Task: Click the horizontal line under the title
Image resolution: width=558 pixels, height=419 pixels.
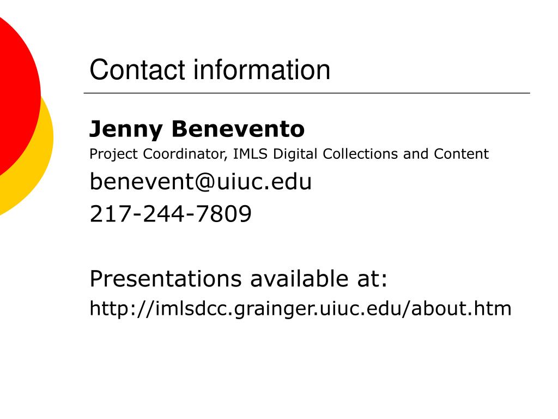Action: point(307,93)
